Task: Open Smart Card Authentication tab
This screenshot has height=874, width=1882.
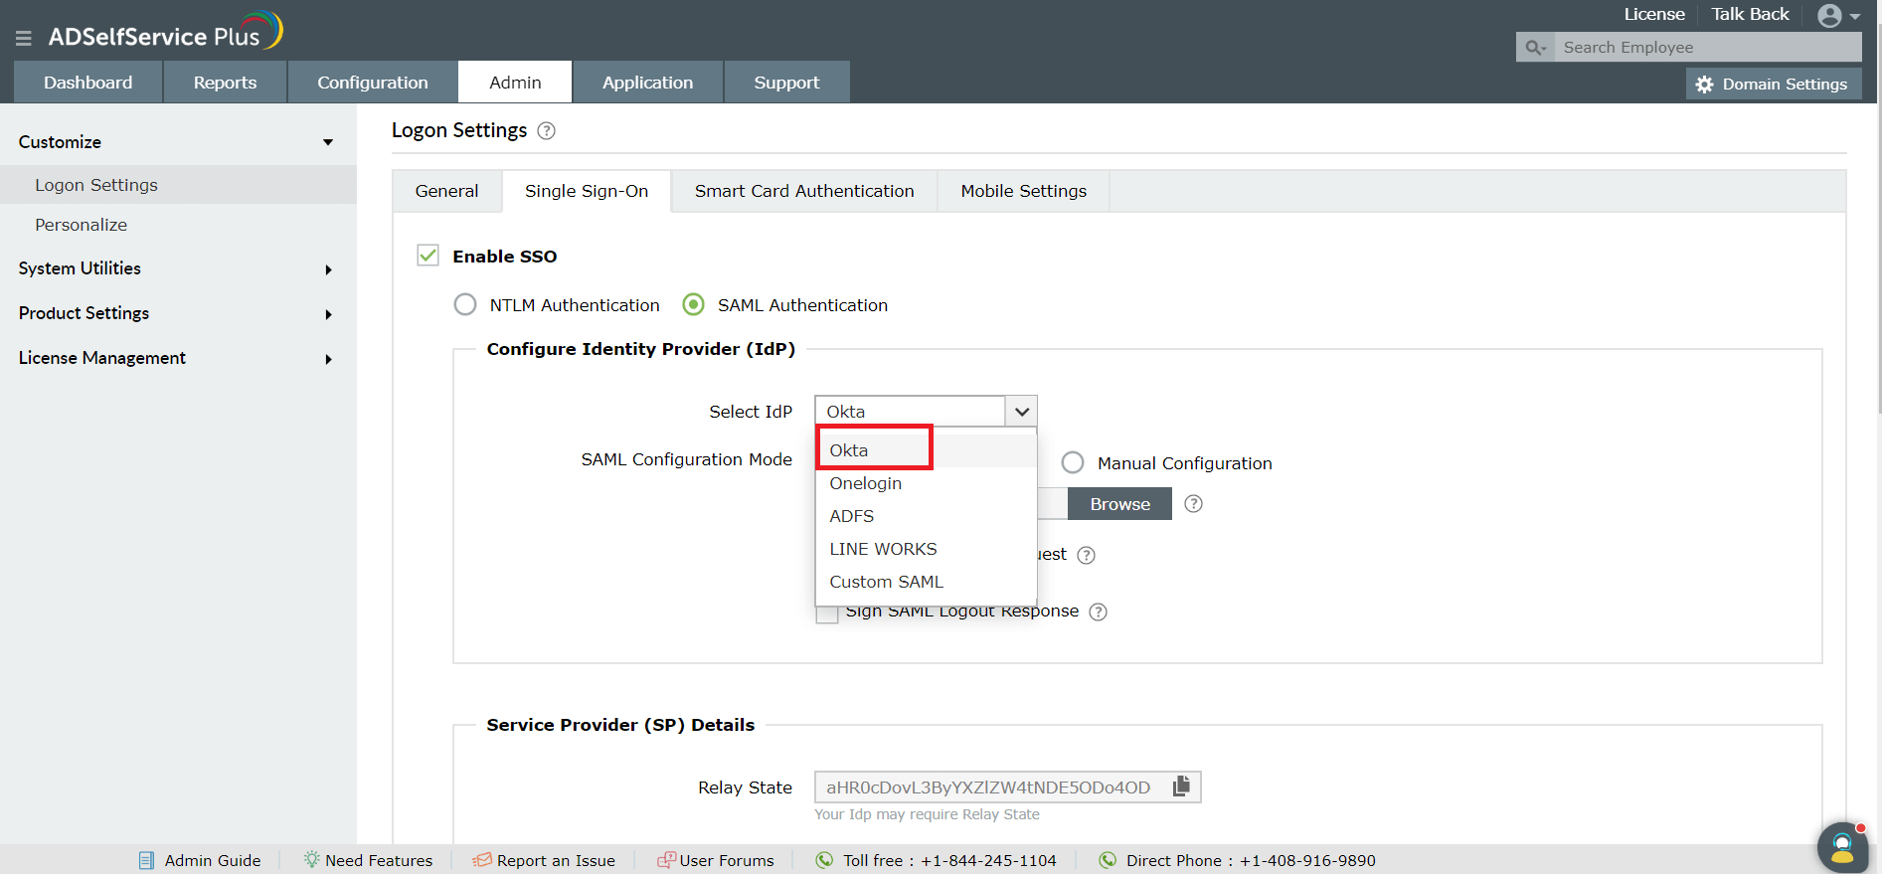Action: 804,191
